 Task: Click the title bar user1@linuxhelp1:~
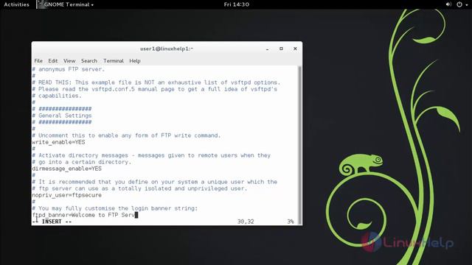point(167,49)
